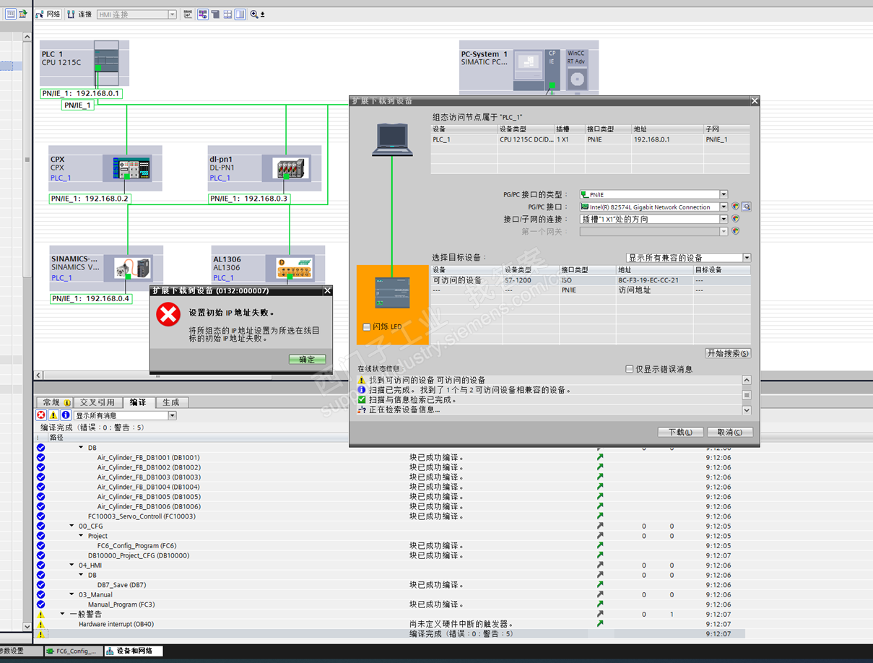Open the PG/PC 接口 Intel network adapter dropdown
873x663 pixels.
(724, 207)
